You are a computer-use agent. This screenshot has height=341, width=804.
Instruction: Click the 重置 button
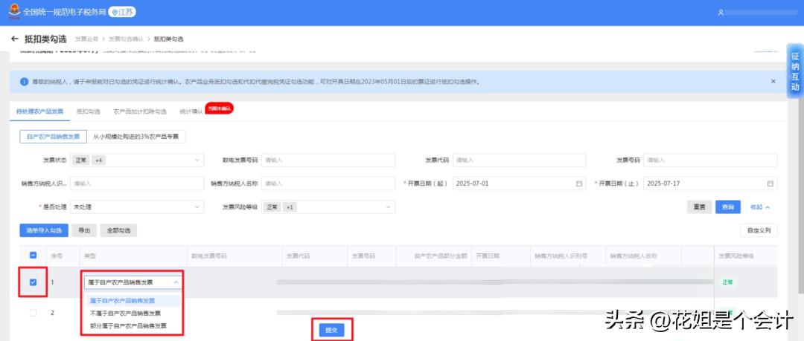tap(699, 207)
